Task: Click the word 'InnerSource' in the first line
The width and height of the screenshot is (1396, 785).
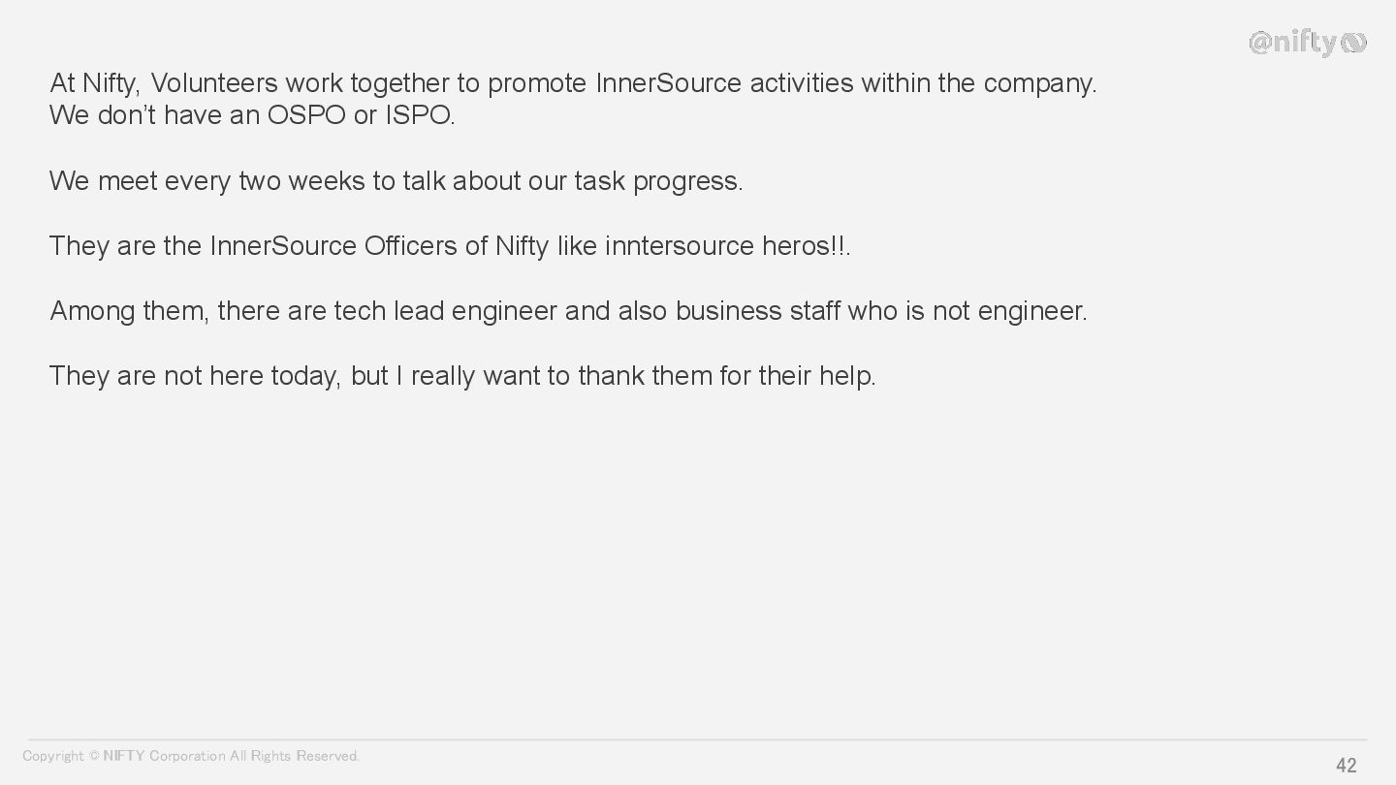Action: coord(668,83)
